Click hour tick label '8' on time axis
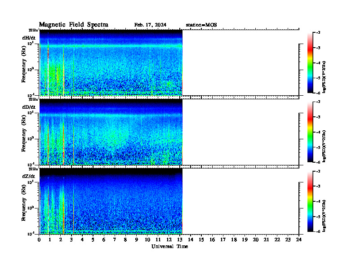356x275 pixels. 125,240
